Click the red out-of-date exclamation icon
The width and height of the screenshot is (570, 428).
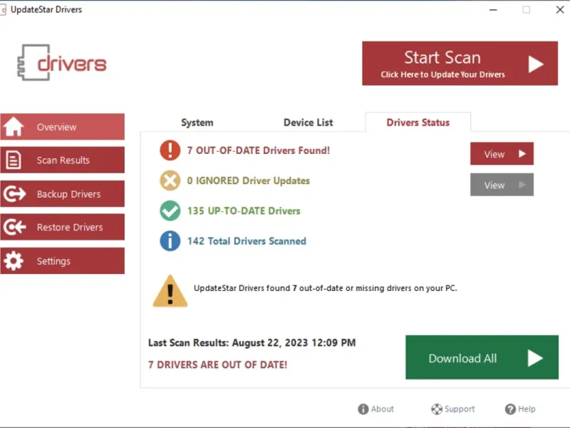[x=170, y=150]
